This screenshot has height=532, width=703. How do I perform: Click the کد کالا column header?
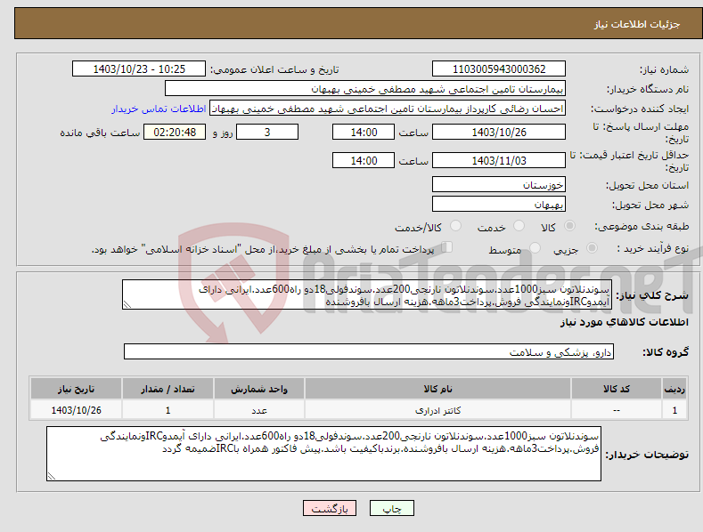click(617, 389)
